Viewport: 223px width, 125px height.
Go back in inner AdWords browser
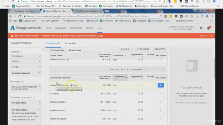click(x=11, y=16)
